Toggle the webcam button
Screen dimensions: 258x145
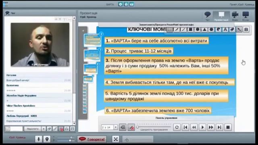click(47, 139)
